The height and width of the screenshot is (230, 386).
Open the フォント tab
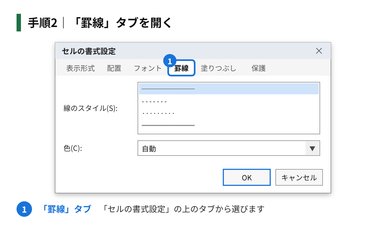tap(148, 68)
